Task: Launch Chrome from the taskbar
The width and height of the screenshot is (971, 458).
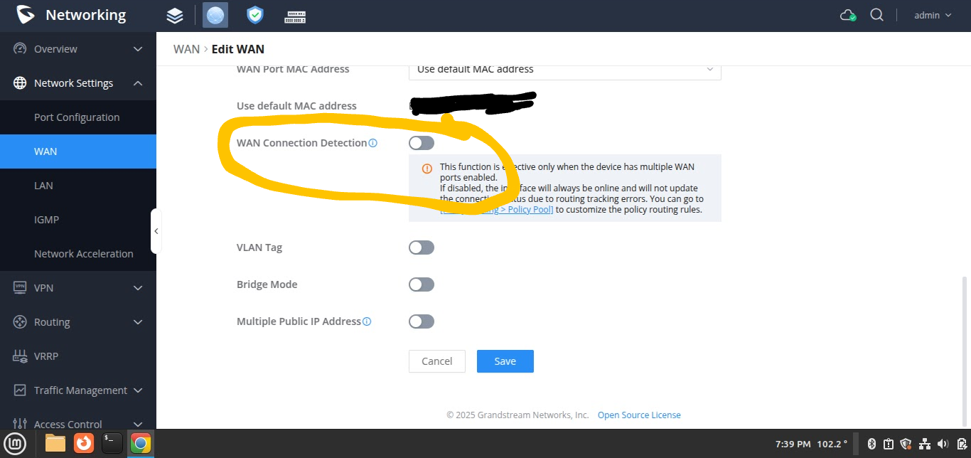Action: [141, 444]
